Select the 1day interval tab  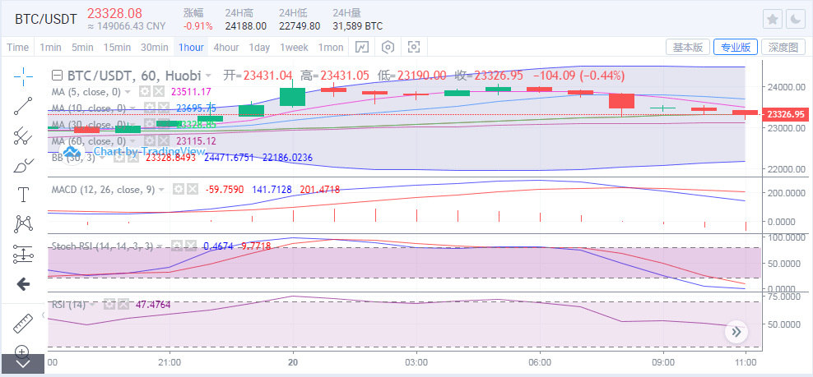[x=259, y=48]
